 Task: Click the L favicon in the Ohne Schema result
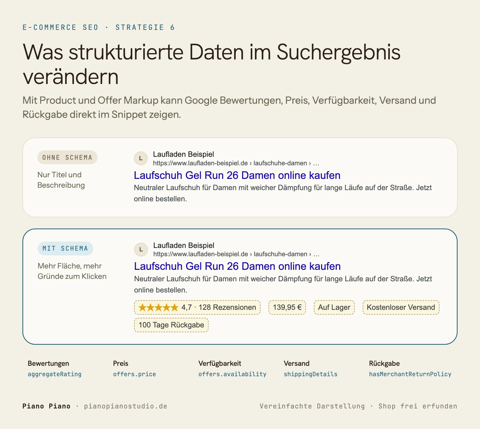141,158
